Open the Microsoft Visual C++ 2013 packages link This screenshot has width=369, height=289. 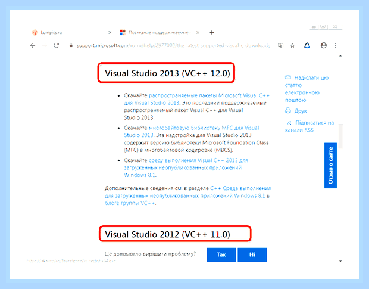pos(196,99)
